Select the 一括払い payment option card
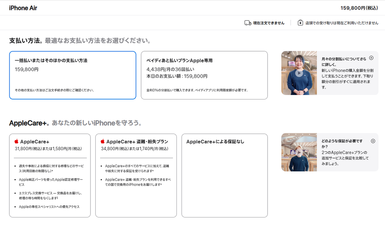385x236 pixels. 73,75
